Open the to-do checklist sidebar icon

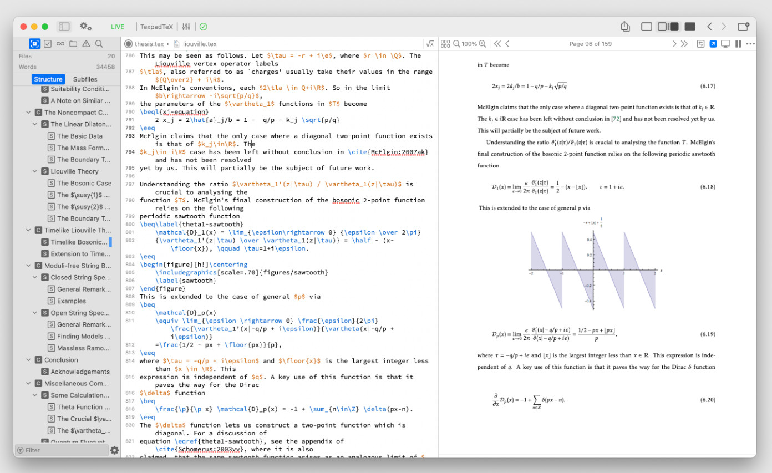(48, 44)
